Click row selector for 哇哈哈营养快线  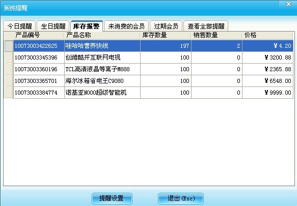[9, 46]
